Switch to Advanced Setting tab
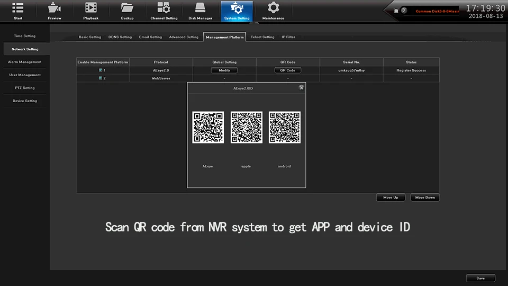The image size is (508, 286). 184,37
